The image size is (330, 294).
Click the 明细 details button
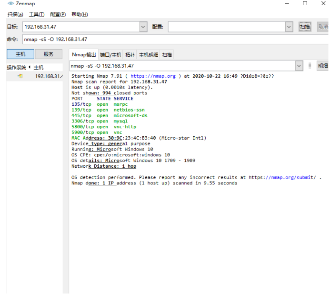[x=323, y=66]
